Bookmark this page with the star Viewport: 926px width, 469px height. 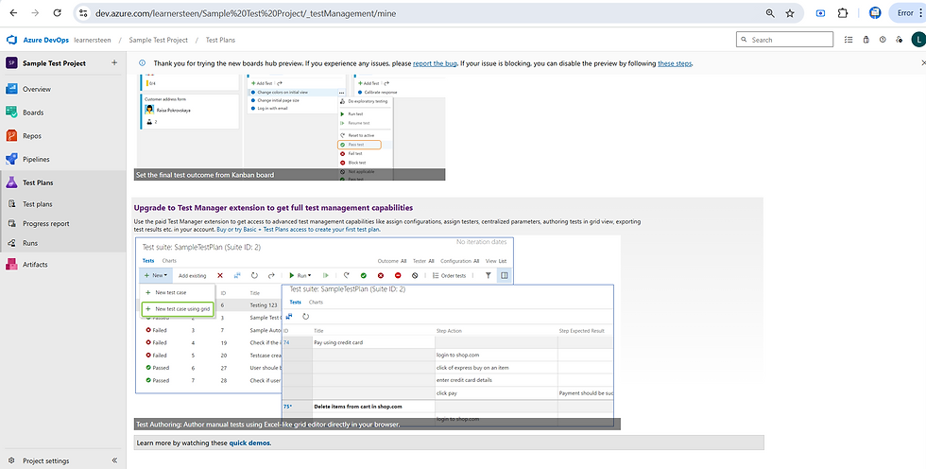[790, 13]
